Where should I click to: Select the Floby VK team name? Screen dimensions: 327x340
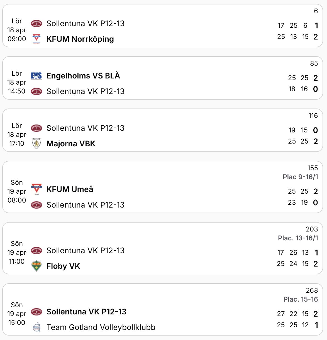point(63,266)
